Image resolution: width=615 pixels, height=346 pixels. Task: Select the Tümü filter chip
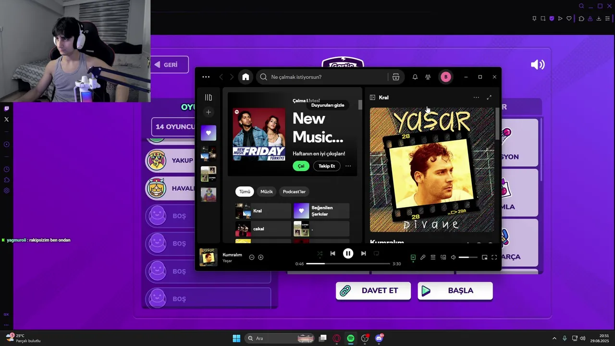[245, 191]
